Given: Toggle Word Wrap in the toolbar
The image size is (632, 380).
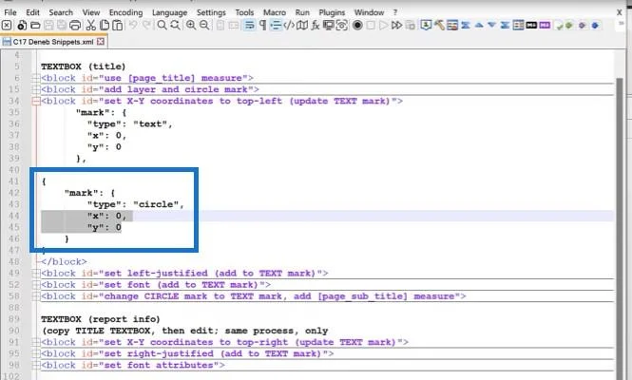Looking at the screenshot, I should coord(250,26).
